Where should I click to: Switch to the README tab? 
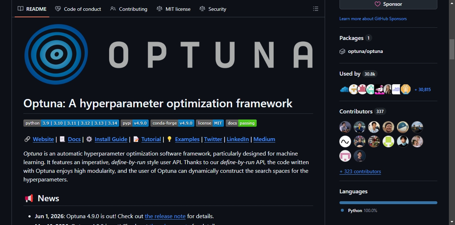pos(32,9)
